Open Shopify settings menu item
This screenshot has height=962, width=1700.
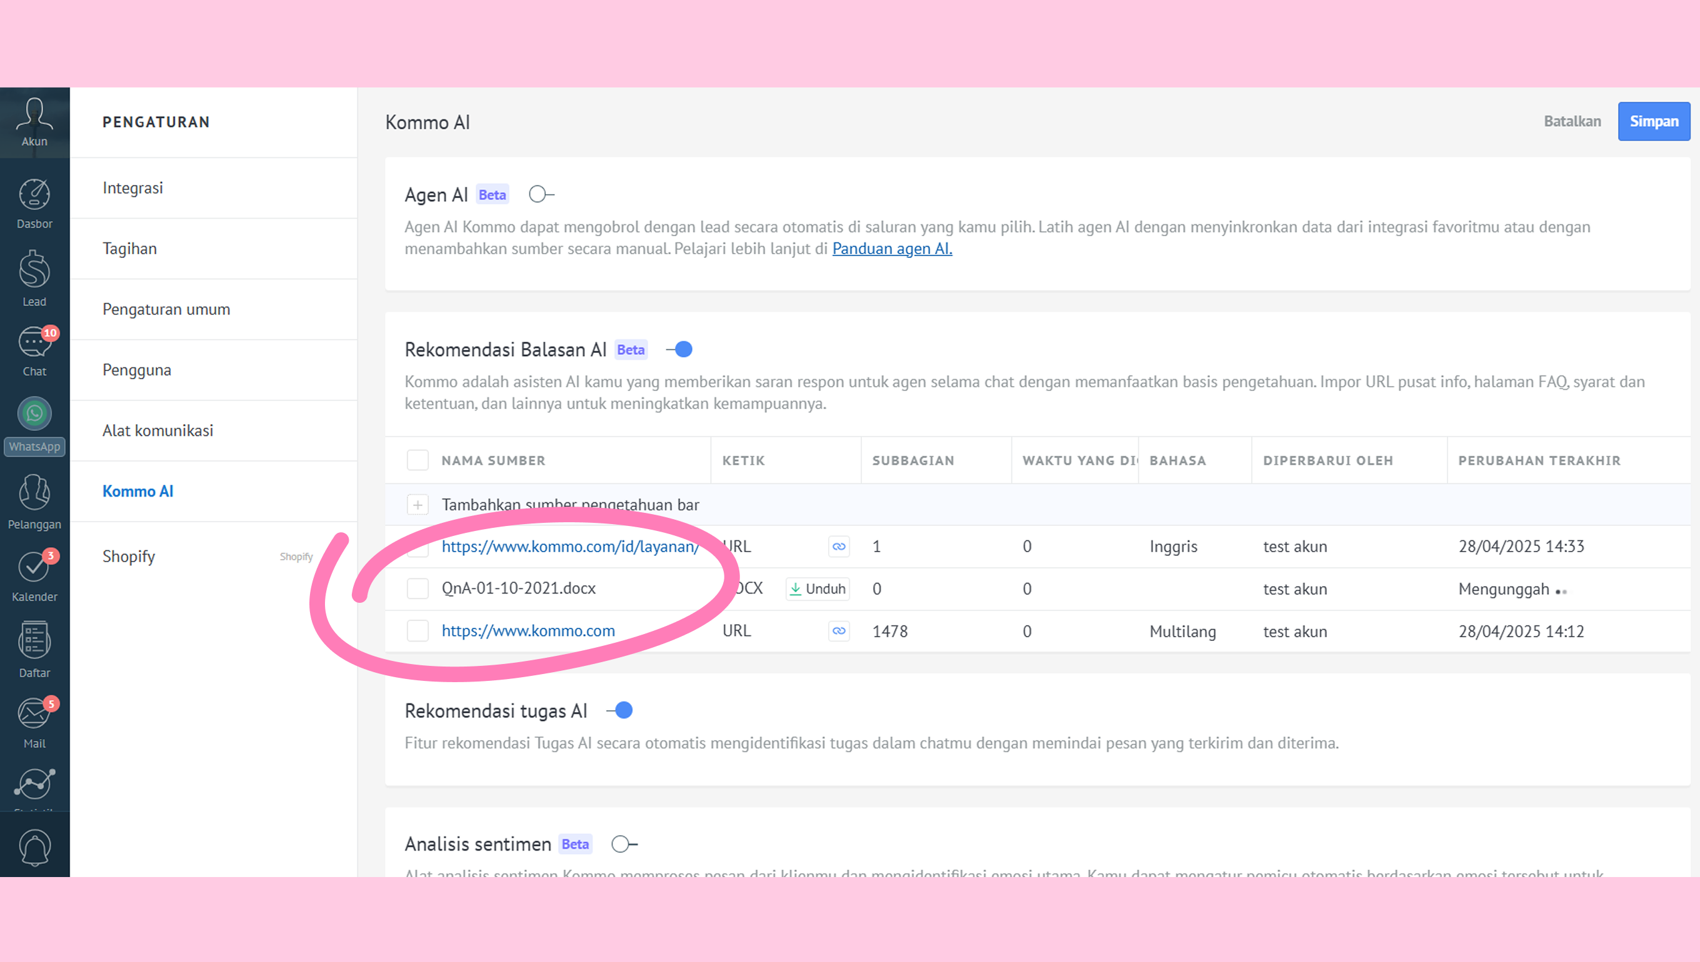pos(214,557)
